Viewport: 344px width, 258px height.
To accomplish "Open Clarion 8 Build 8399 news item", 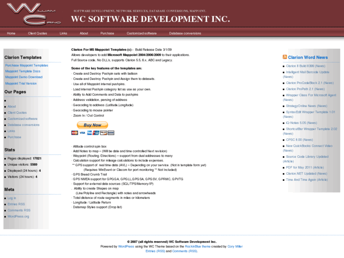I will coord(306,66).
